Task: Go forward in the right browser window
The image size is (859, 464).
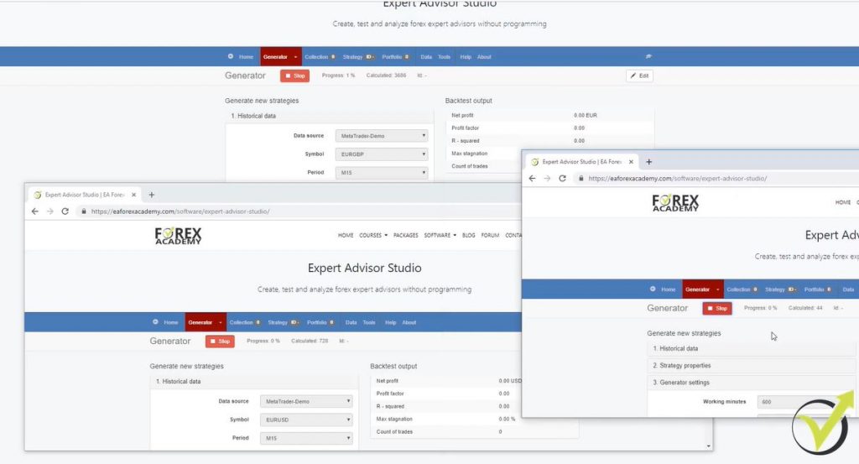Action: [x=547, y=178]
